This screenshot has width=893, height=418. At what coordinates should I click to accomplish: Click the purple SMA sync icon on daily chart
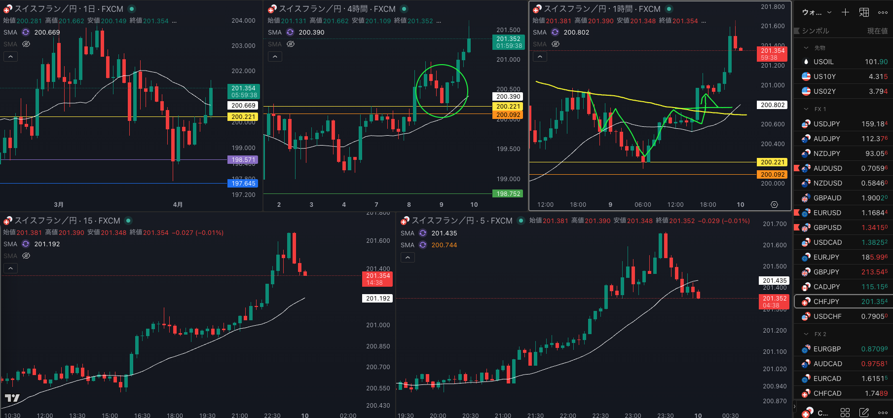(26, 32)
